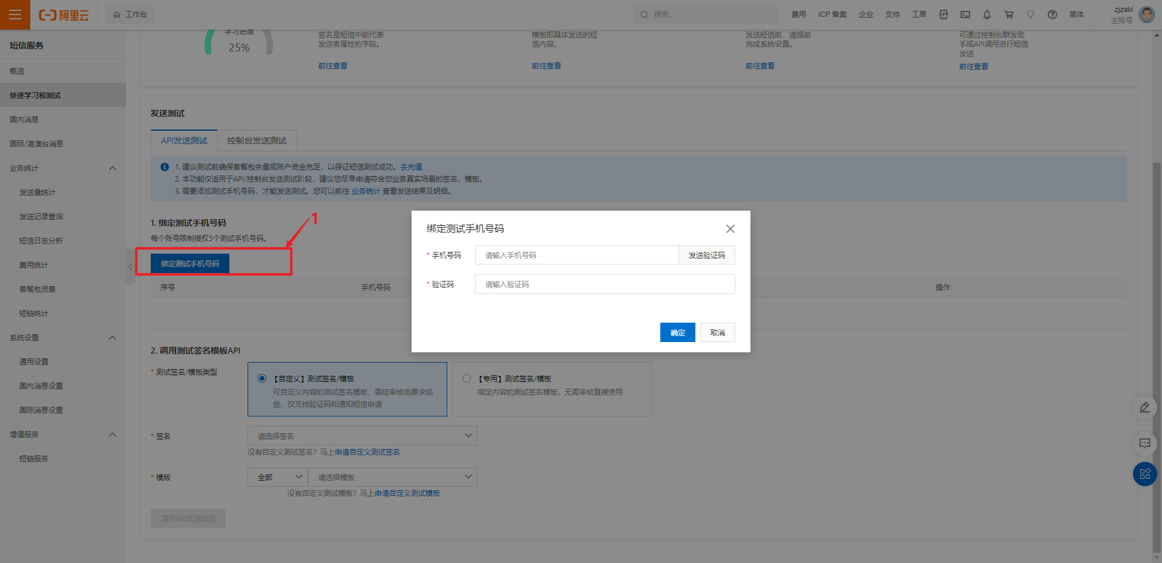Click the help question mark icon

pos(1052,15)
